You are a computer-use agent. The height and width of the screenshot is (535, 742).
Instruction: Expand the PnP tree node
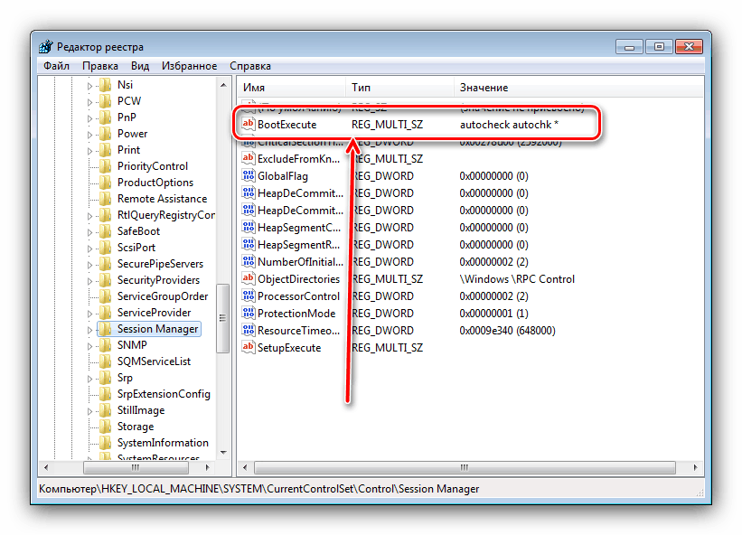click(x=89, y=118)
